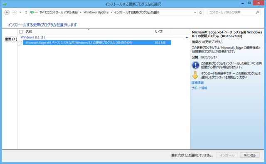Refresh the current page
This screenshot has width=266, height=164.
200,12
